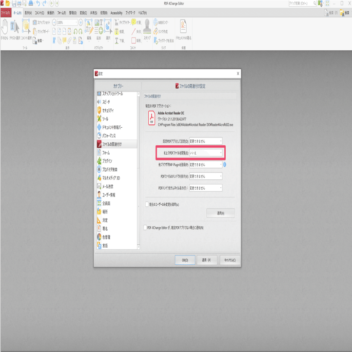Click the green Previous View arrow
Screen dimensions: 352x352
pyautogui.click(x=52, y=3)
